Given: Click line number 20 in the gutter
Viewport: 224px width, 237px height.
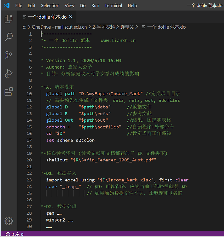Looking at the screenshot, I should [x=29, y=160].
